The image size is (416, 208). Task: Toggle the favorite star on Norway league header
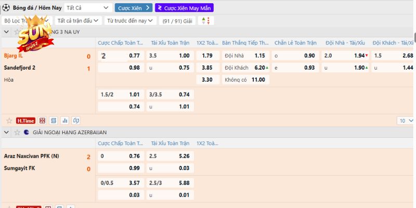[x=17, y=32]
